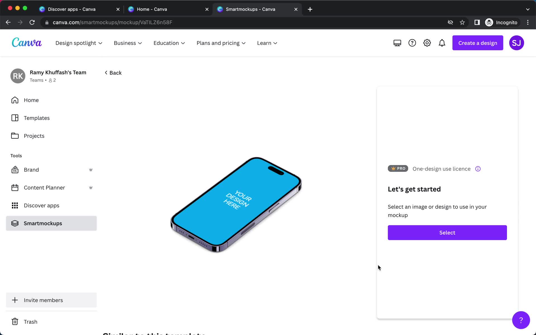This screenshot has height=335, width=536.
Task: Open Content Planner in the sidebar
Action: coord(51,188)
